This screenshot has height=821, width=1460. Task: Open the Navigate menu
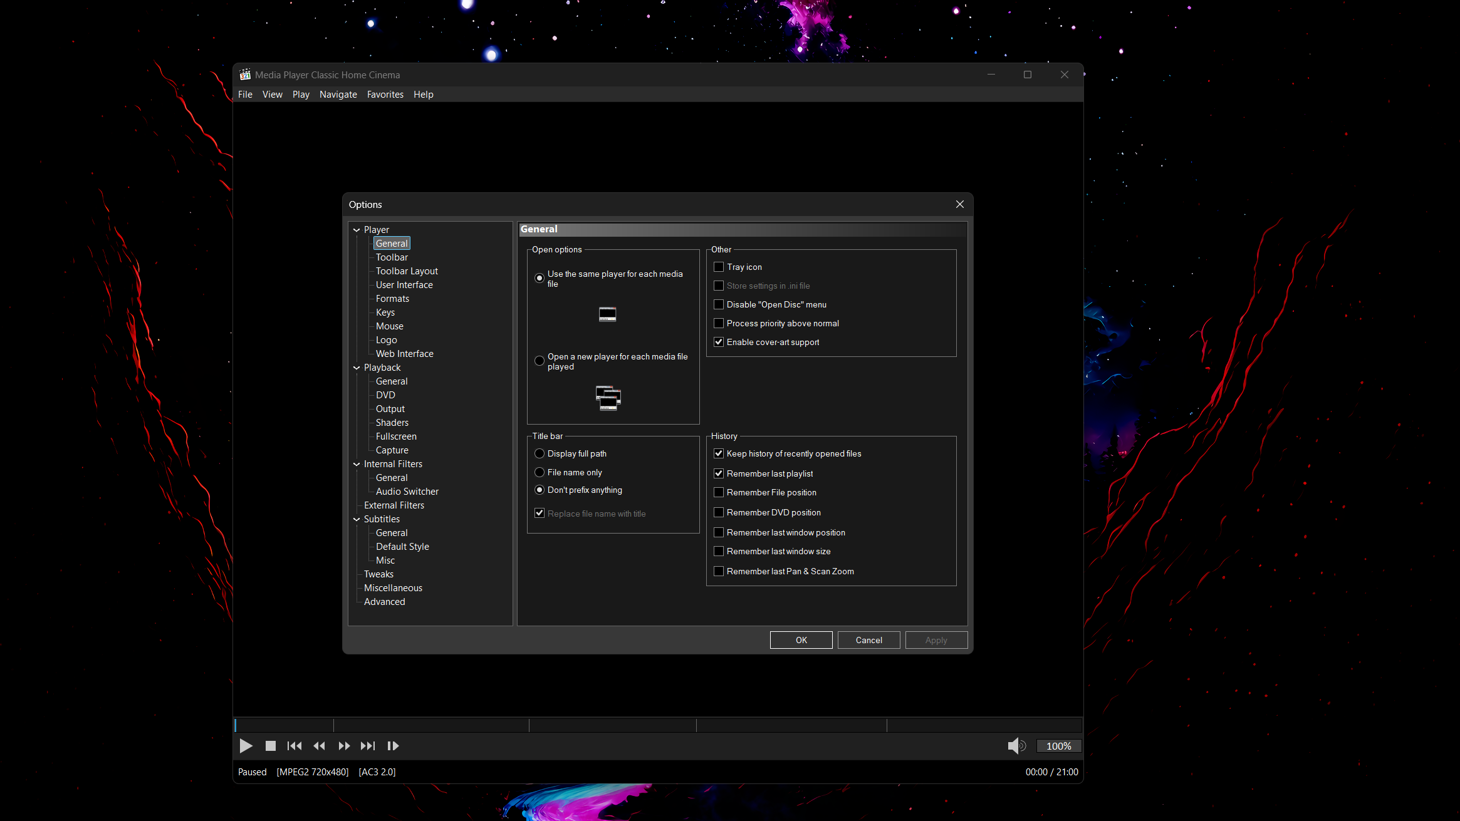pos(338,95)
